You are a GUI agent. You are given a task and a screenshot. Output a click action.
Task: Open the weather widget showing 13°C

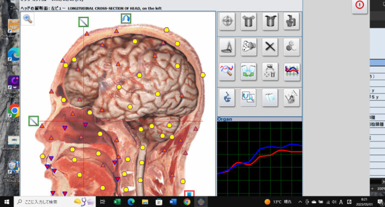click(x=278, y=202)
